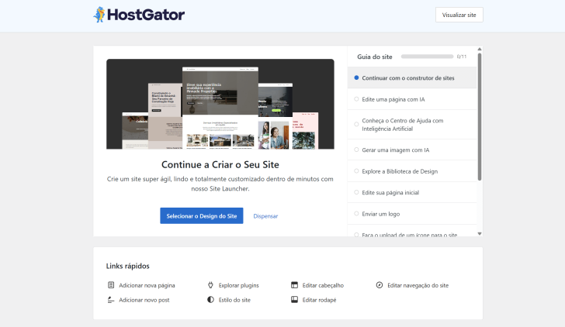Open Edite sua página inicial step
This screenshot has width=565, height=327.
coord(412,192)
